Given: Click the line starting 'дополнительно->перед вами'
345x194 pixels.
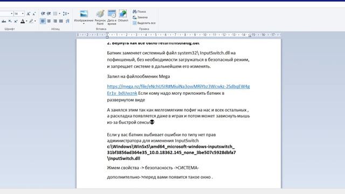Looking at the screenshot, I should (x=160, y=177).
